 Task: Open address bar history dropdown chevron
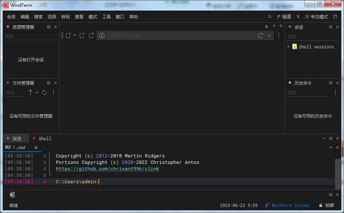coord(270,35)
